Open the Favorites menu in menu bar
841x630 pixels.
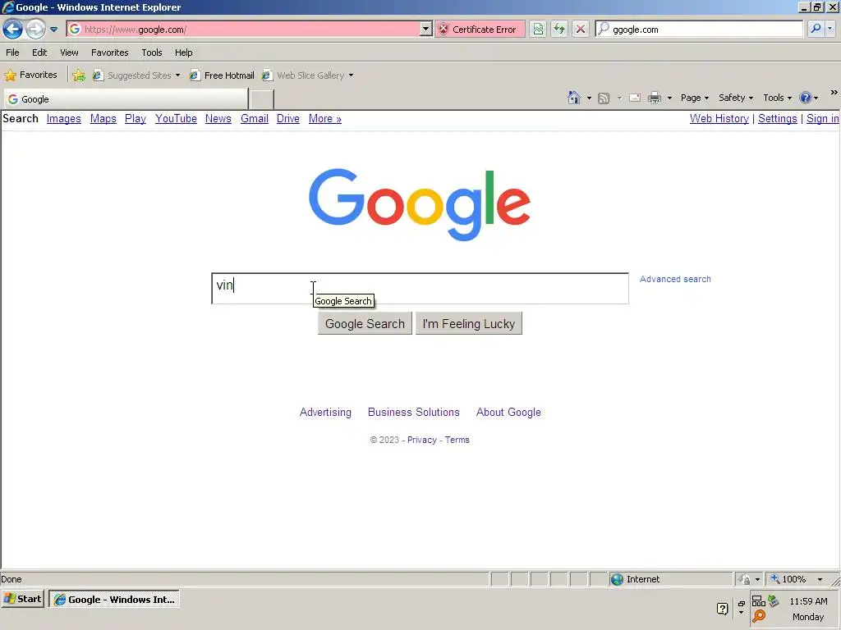tap(110, 52)
